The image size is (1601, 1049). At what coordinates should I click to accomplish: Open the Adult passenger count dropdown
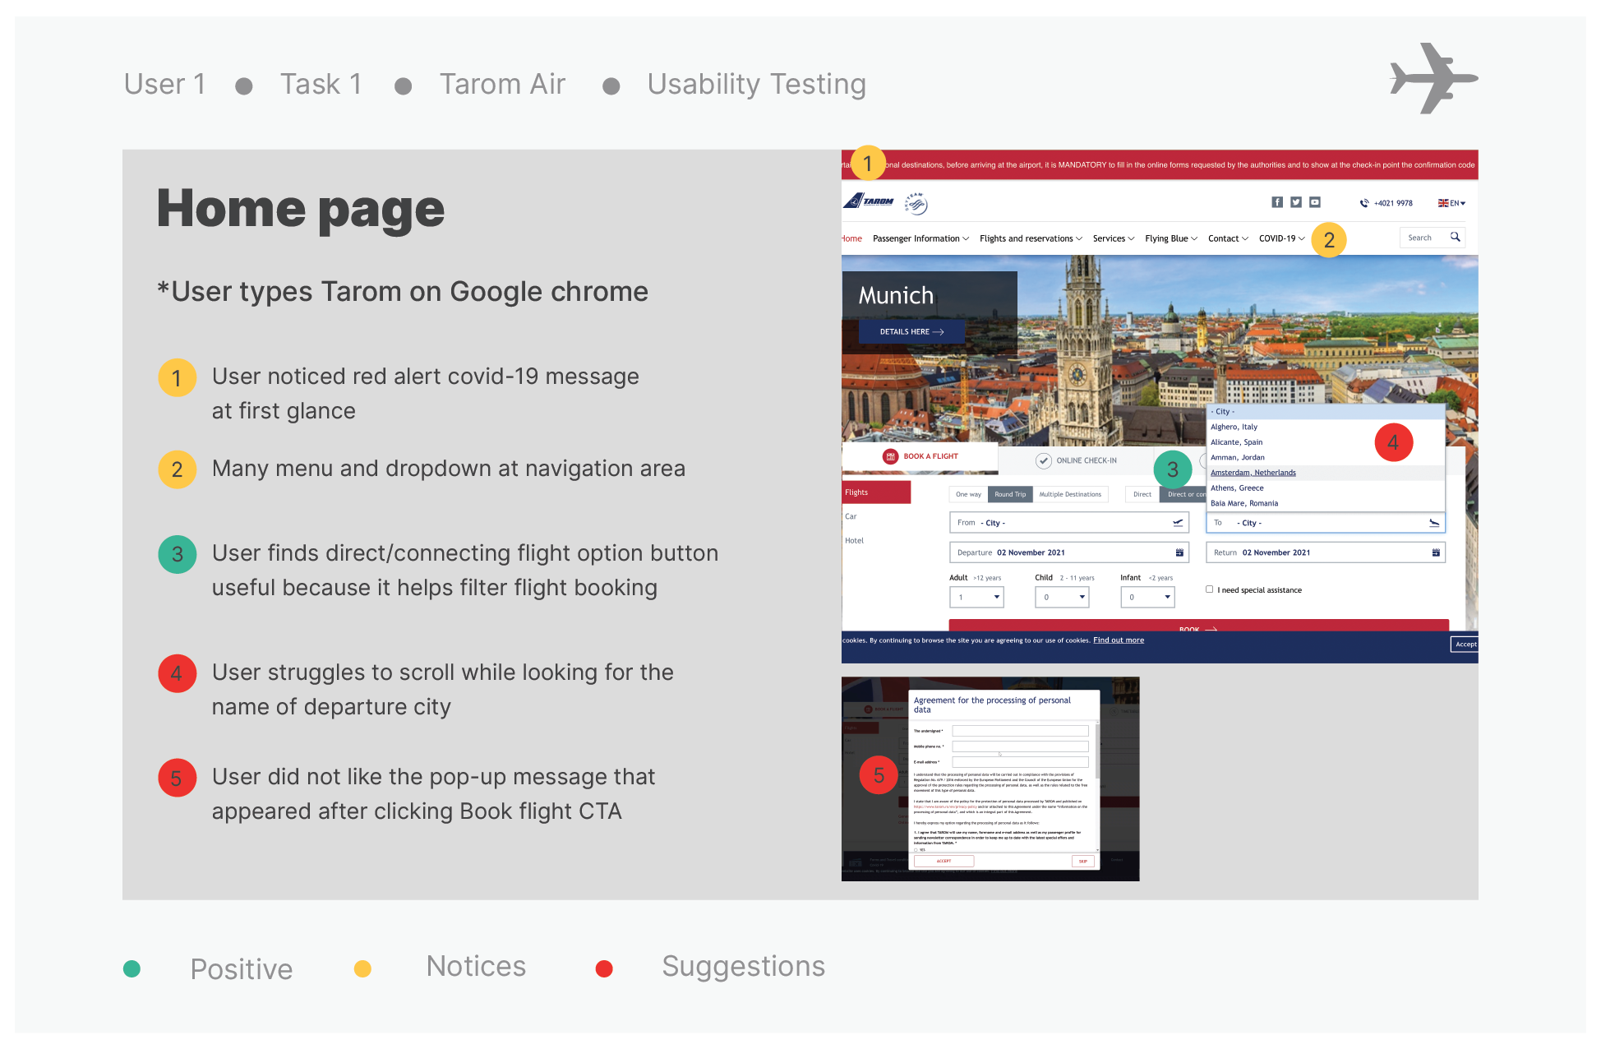[x=976, y=597]
